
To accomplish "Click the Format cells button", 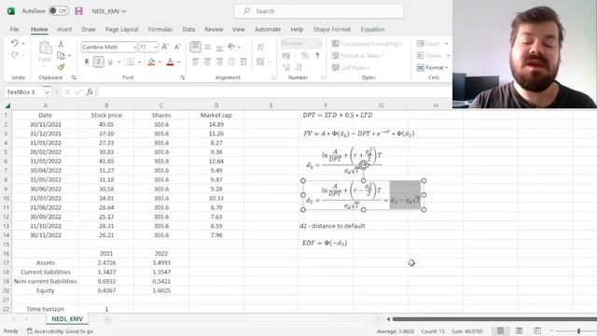I will coord(433,67).
